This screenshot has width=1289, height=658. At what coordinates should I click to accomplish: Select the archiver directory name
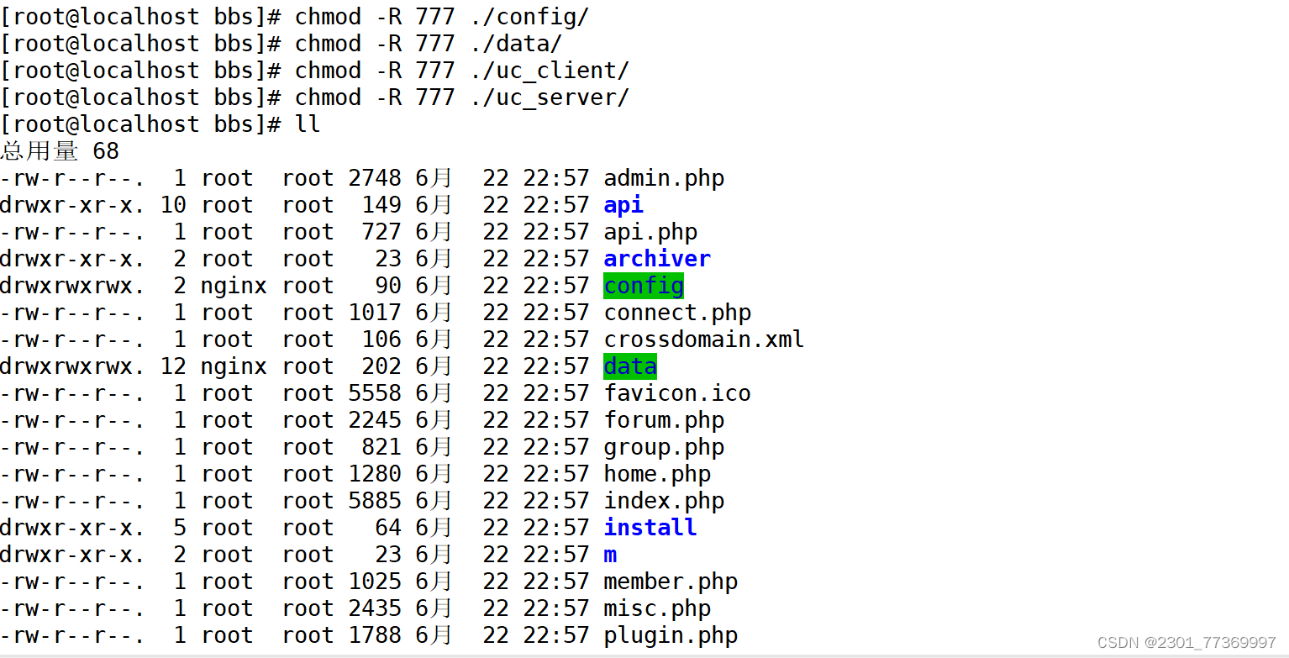(x=657, y=259)
